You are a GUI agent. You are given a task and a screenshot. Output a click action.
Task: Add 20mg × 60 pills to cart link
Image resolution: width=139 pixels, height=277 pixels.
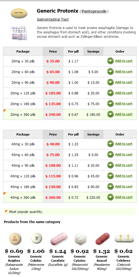pos(124,71)
